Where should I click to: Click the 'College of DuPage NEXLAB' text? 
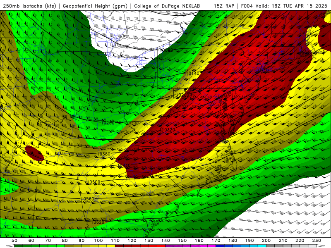coord(167,6)
